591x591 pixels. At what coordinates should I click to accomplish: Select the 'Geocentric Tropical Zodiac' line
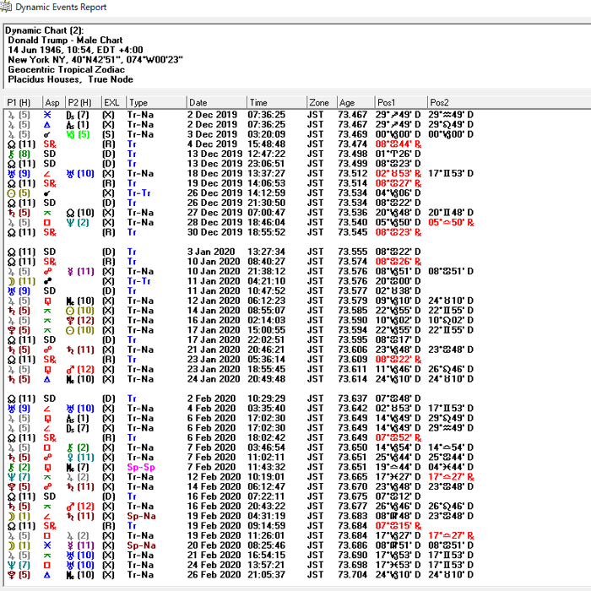(67, 70)
